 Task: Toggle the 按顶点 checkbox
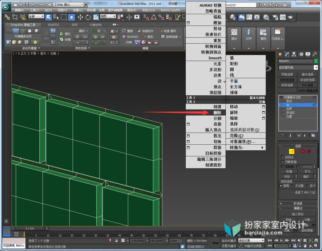tap(282, 157)
